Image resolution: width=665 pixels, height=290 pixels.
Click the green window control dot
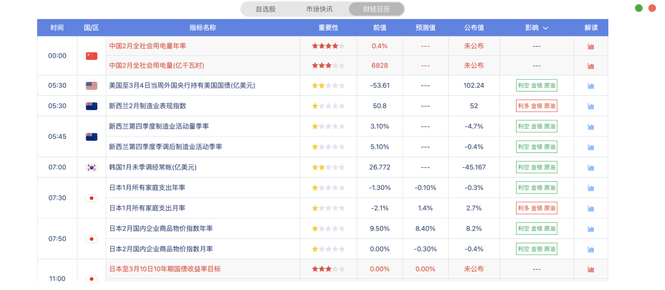(x=639, y=7)
